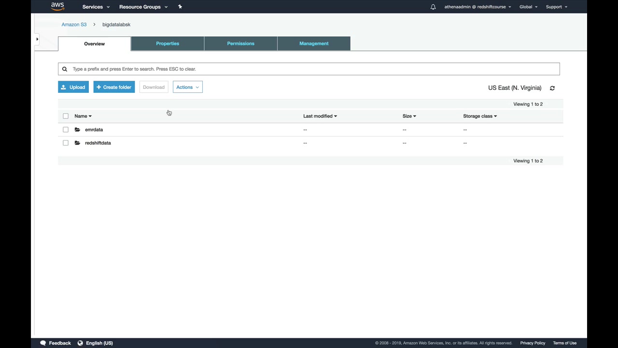
Task: Go to Amazon S3 breadcrumb link
Action: pyautogui.click(x=74, y=25)
